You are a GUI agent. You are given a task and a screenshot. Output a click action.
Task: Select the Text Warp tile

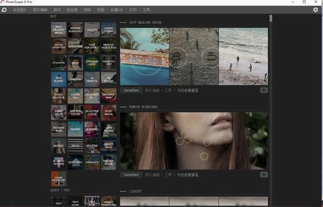click(x=75, y=201)
